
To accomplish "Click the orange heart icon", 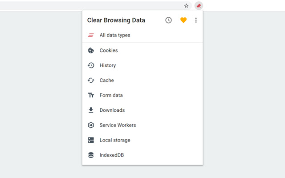I will 183,20.
